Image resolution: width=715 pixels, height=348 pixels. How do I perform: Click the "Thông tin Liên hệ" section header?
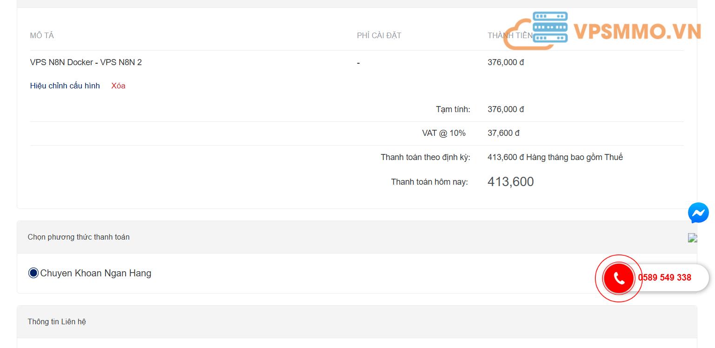(57, 322)
